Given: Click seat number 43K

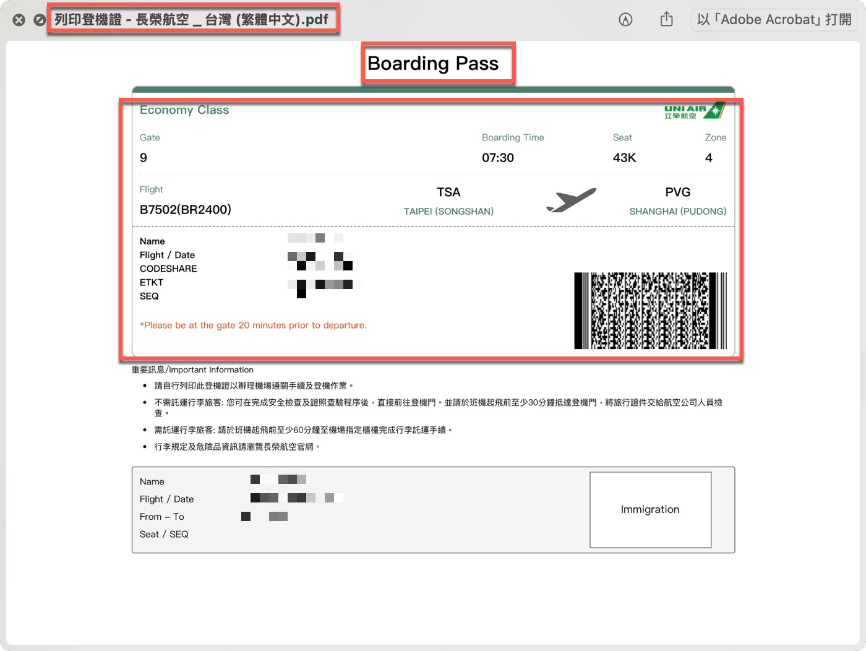Looking at the screenshot, I should [625, 158].
